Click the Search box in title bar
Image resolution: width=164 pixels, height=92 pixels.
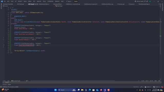coord(69,1)
